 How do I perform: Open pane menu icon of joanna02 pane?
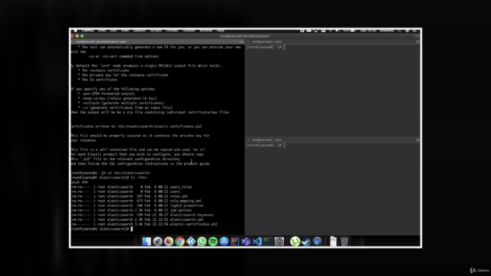[417, 41]
